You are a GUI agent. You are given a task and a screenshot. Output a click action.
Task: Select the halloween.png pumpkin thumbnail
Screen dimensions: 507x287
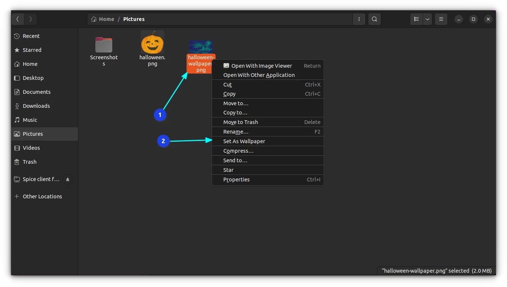(152, 42)
